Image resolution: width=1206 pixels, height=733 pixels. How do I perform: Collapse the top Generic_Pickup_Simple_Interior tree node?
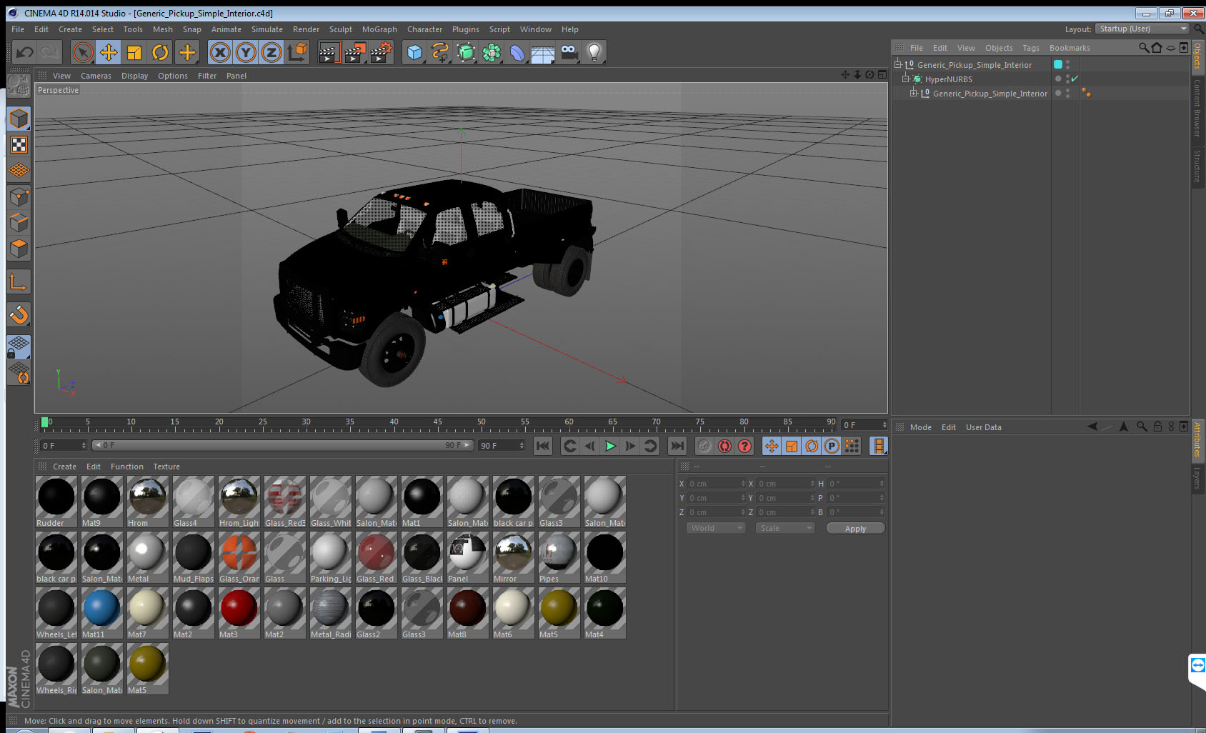[x=898, y=64]
